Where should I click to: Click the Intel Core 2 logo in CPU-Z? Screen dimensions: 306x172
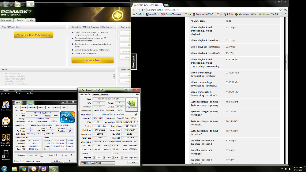(67, 117)
